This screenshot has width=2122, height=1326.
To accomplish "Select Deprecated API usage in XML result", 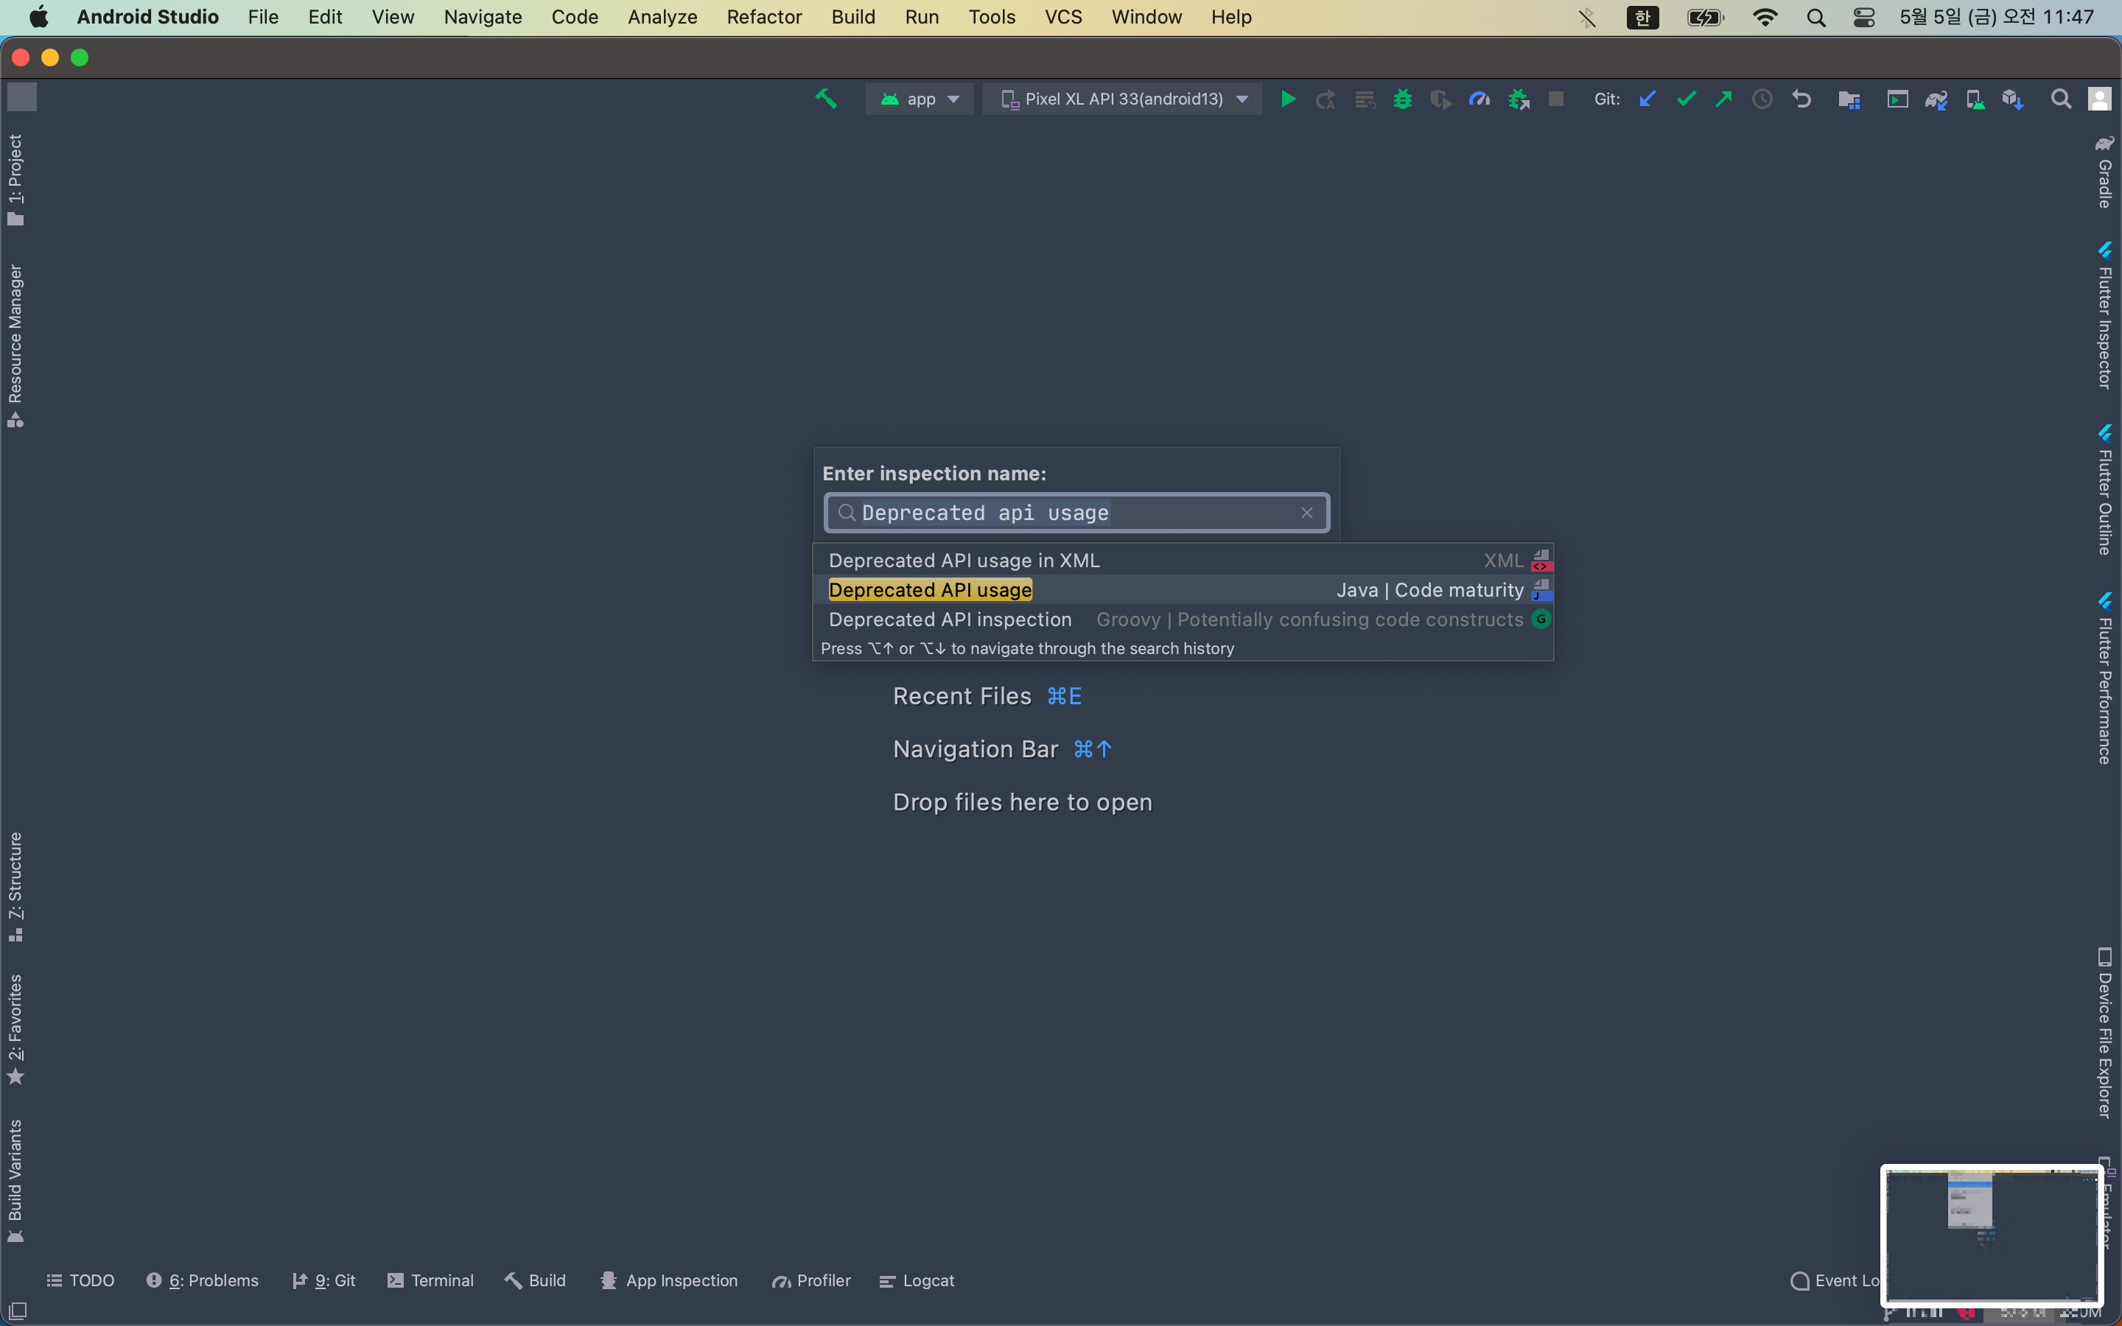I will tap(964, 561).
